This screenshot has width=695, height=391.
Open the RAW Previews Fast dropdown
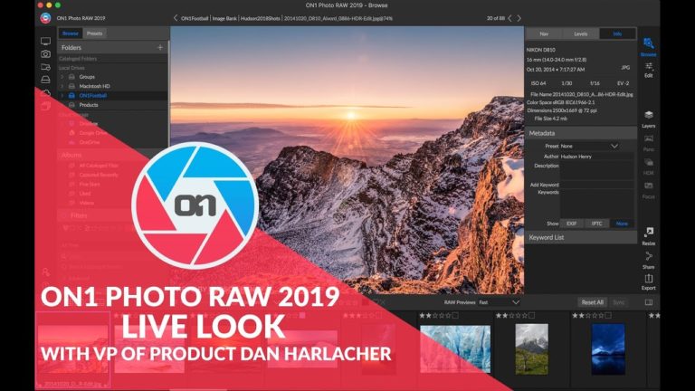pyautogui.click(x=499, y=302)
